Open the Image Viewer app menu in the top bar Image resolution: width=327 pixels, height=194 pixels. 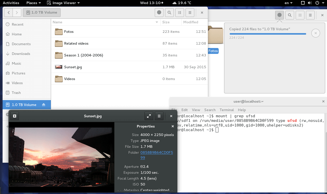pos(63,3)
